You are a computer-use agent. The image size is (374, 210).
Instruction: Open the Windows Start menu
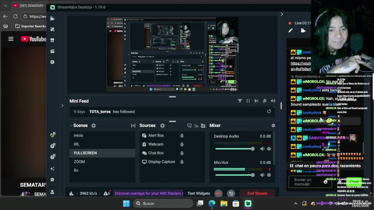click(126, 204)
